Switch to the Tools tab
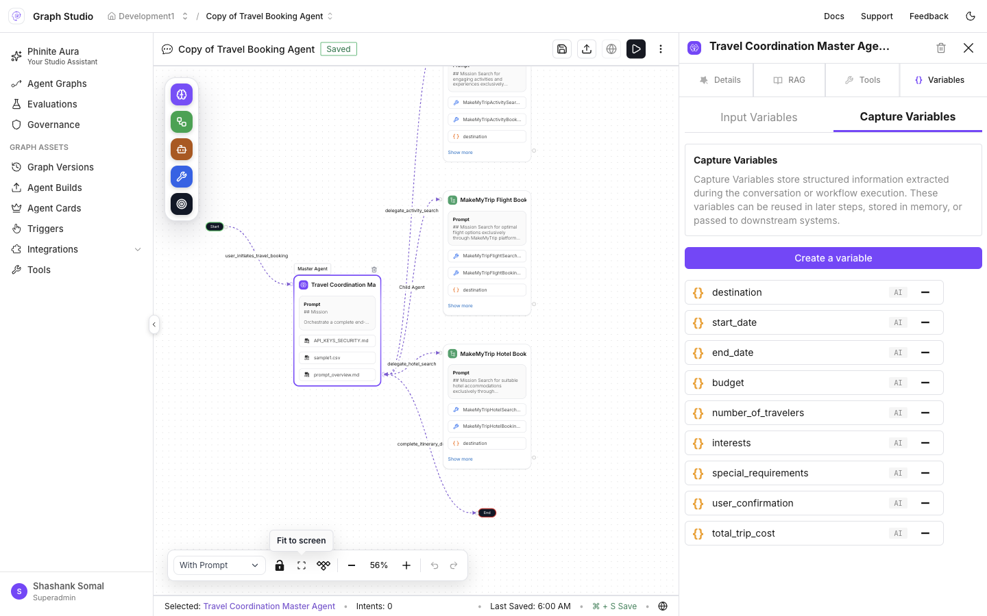 tap(862, 80)
